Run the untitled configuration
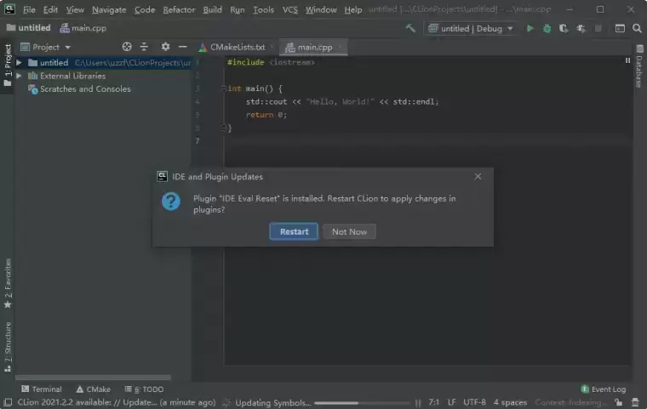 [x=530, y=28]
